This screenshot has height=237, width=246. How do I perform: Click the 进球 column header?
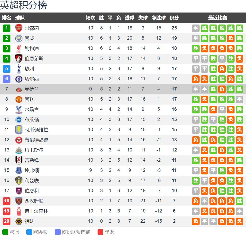click(130, 18)
